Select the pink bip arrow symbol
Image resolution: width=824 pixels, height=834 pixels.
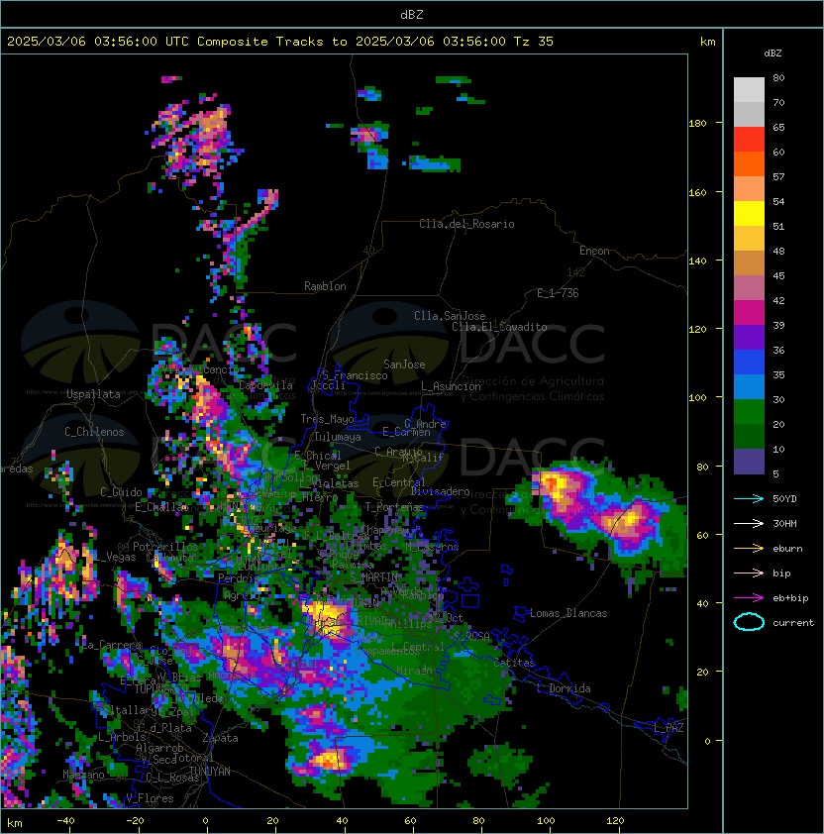[x=749, y=573]
